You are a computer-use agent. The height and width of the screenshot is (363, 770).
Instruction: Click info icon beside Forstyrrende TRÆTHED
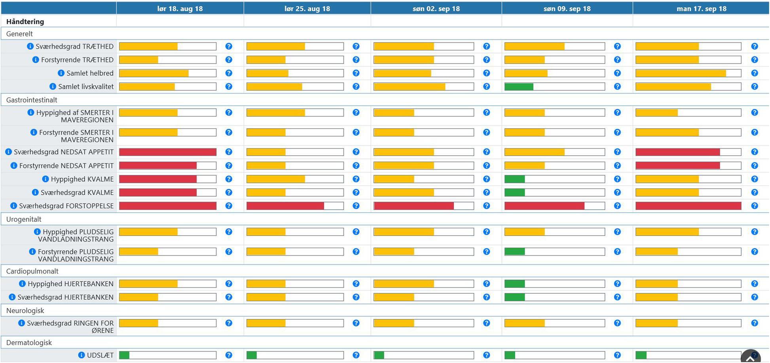coord(36,60)
